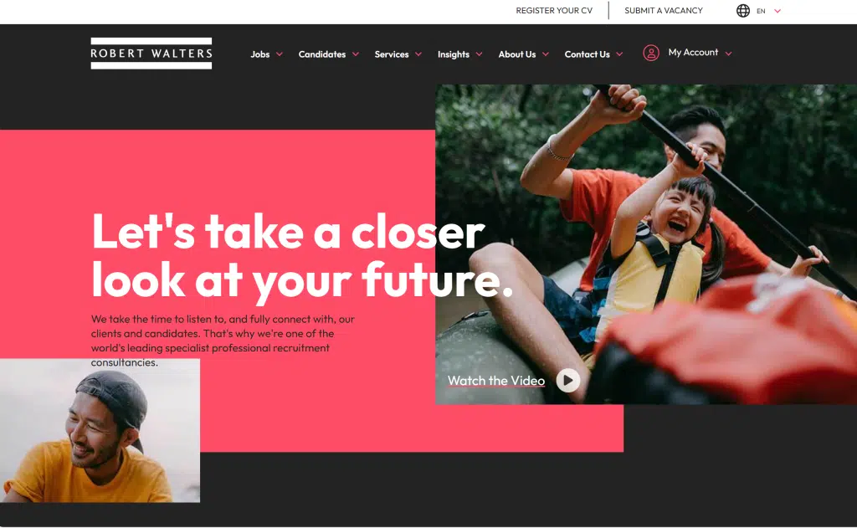Expand the About Us chevron
857x528 pixels.
coord(546,54)
